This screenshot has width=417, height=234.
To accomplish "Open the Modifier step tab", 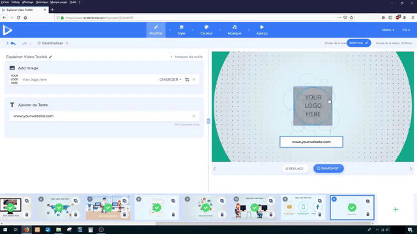I will click(156, 30).
